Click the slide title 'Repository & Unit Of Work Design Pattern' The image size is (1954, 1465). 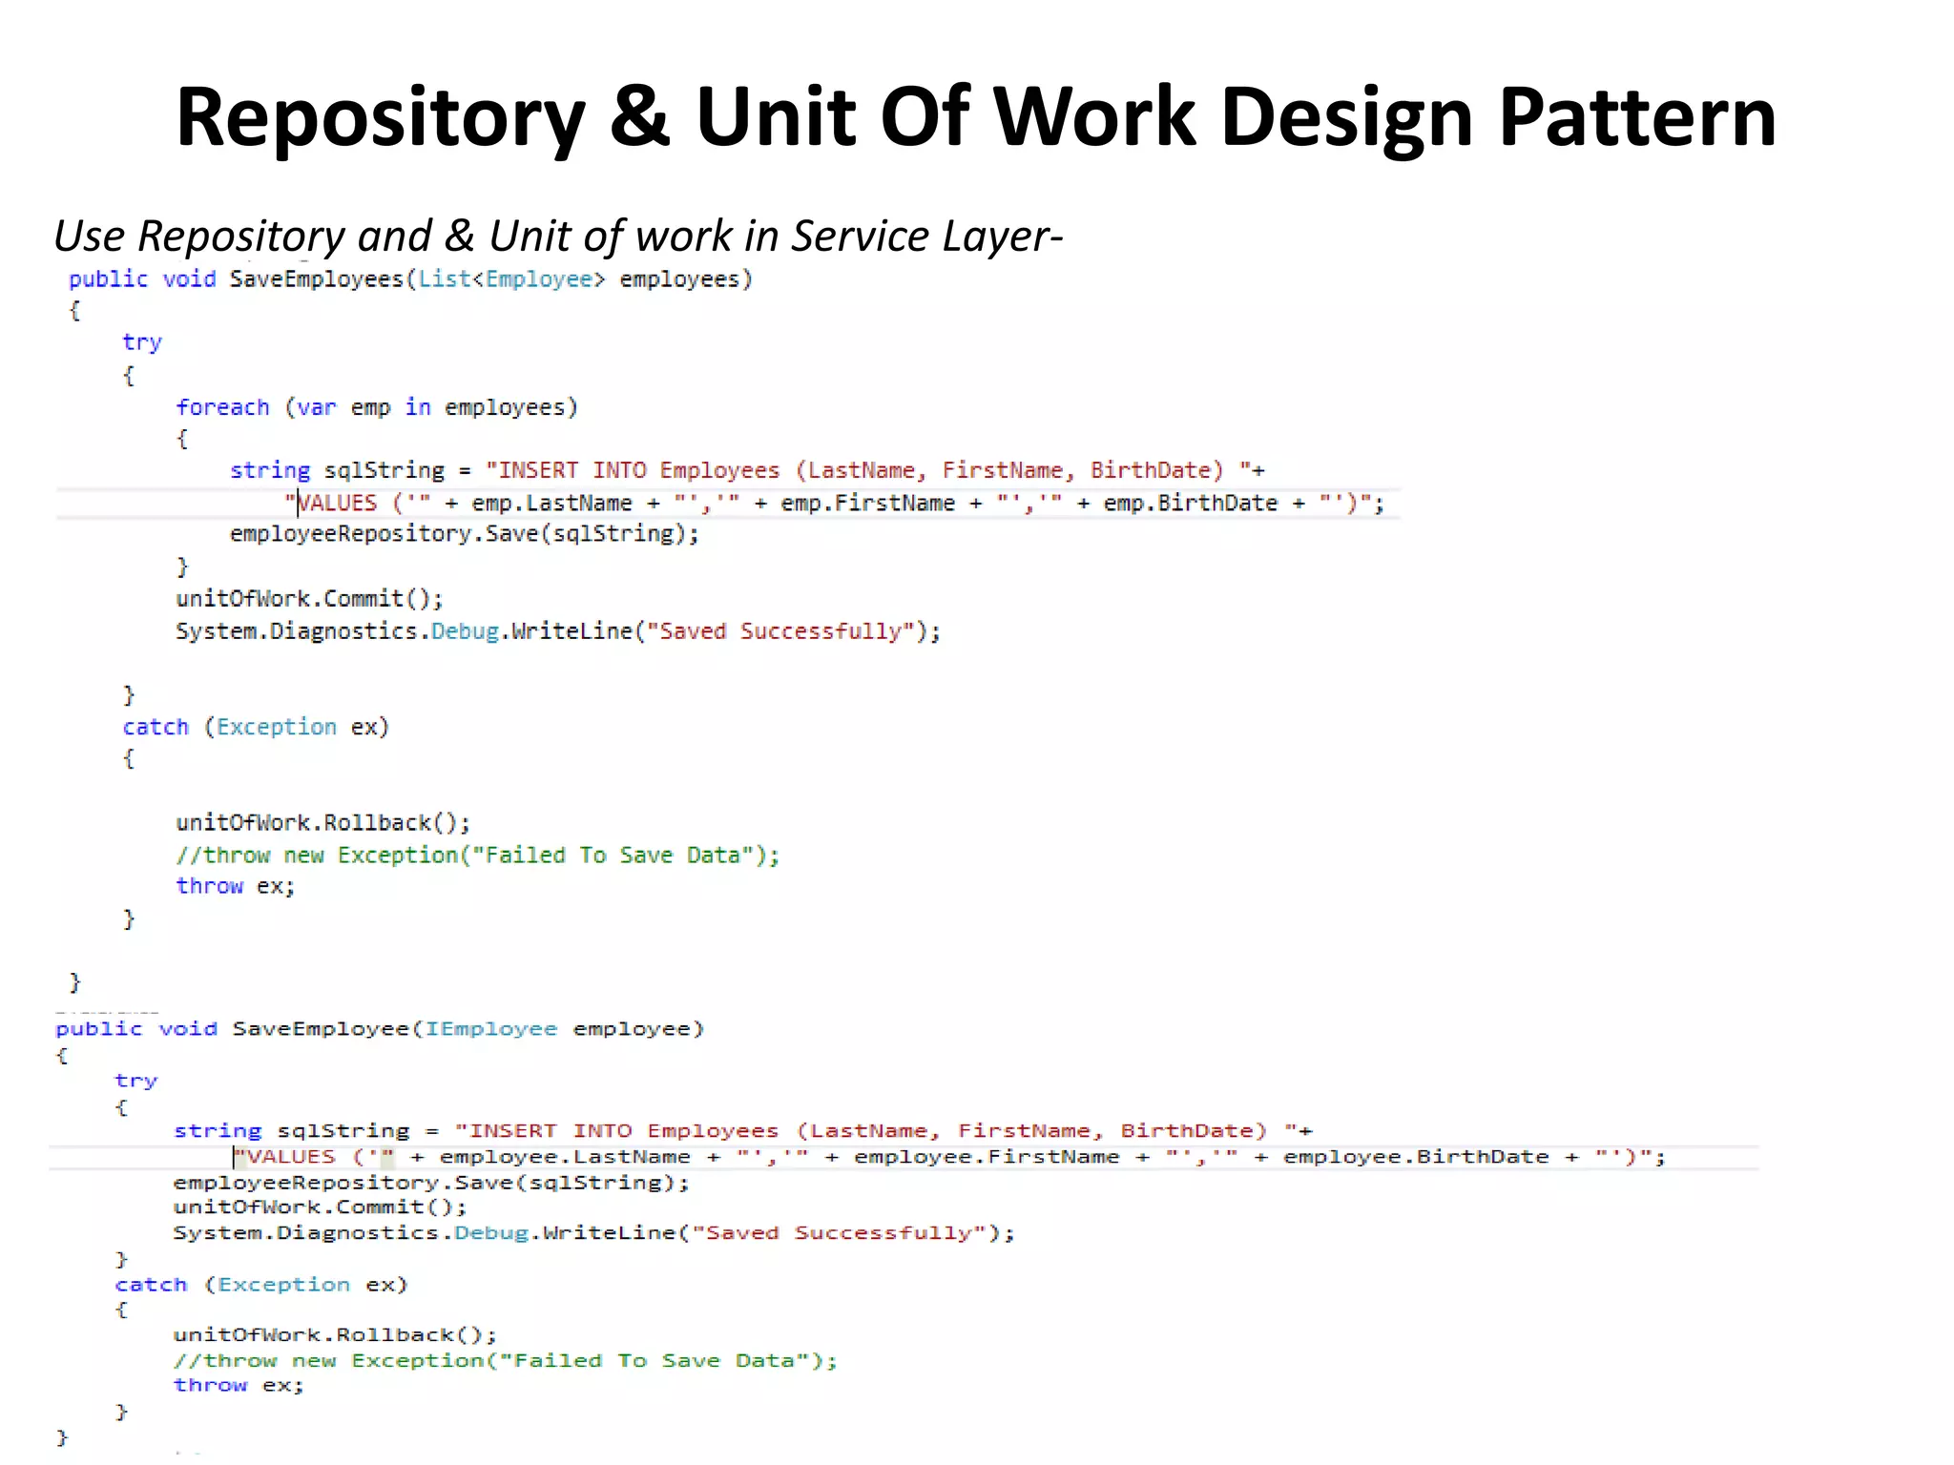point(976,117)
